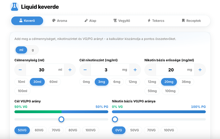Switch unit toggle to g
The width and height of the screenshot is (220, 139).
[33, 50]
